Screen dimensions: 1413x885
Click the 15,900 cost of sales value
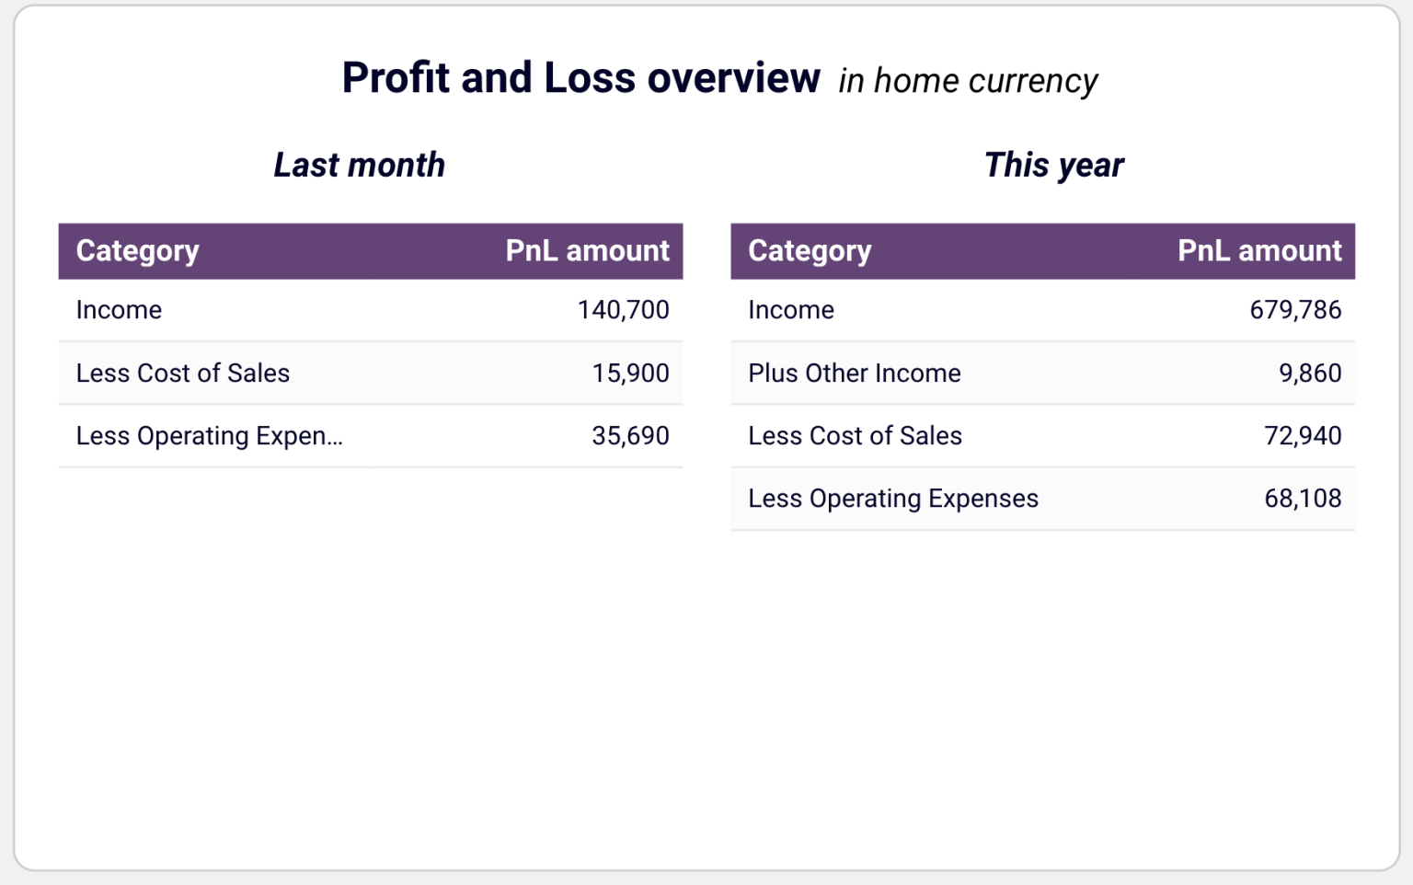(630, 374)
